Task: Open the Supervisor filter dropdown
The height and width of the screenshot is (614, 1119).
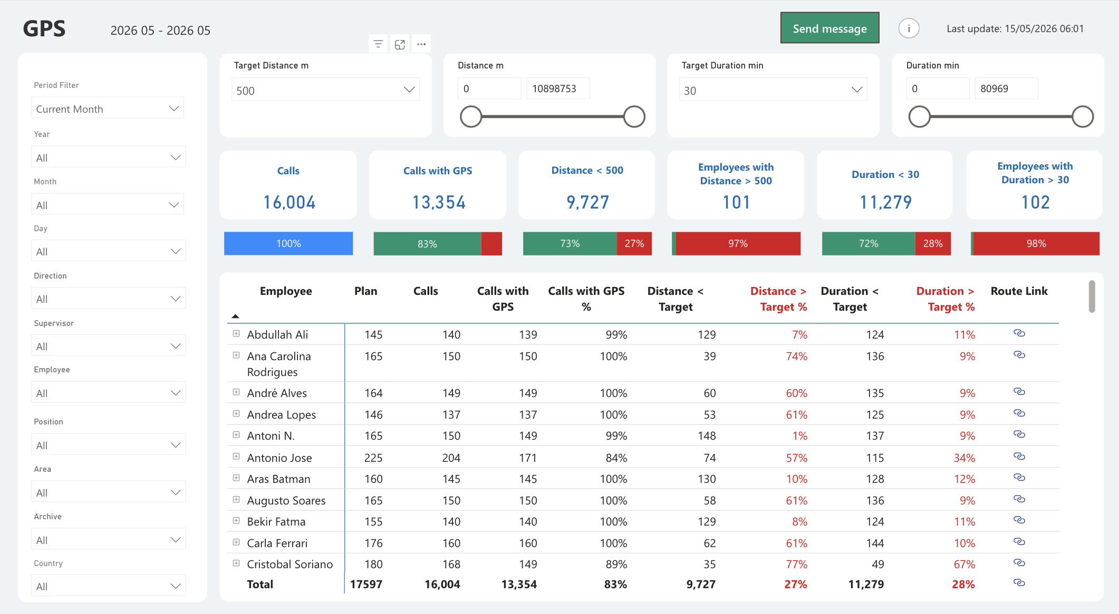Action: (108, 346)
